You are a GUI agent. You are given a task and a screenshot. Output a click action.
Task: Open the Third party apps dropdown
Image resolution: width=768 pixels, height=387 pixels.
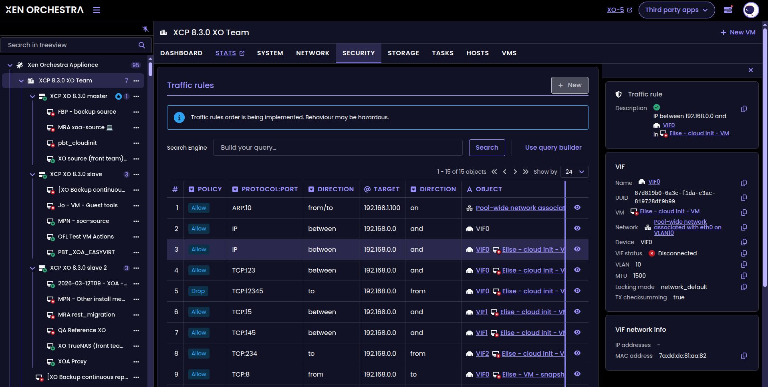point(676,10)
